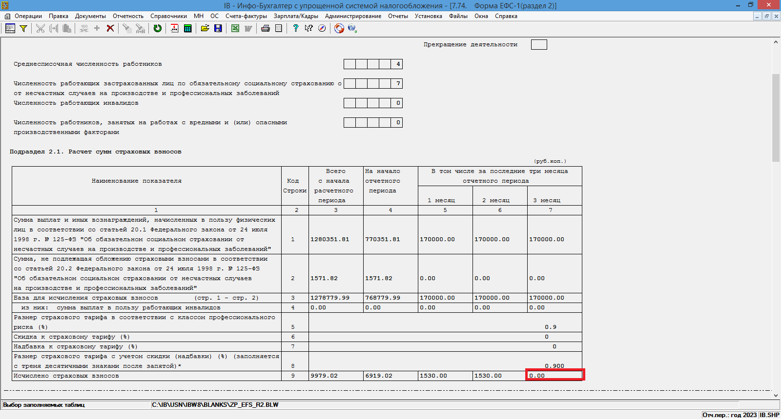Open the Окна menu
Viewport: 781px width, 419px height.
[x=481, y=16]
